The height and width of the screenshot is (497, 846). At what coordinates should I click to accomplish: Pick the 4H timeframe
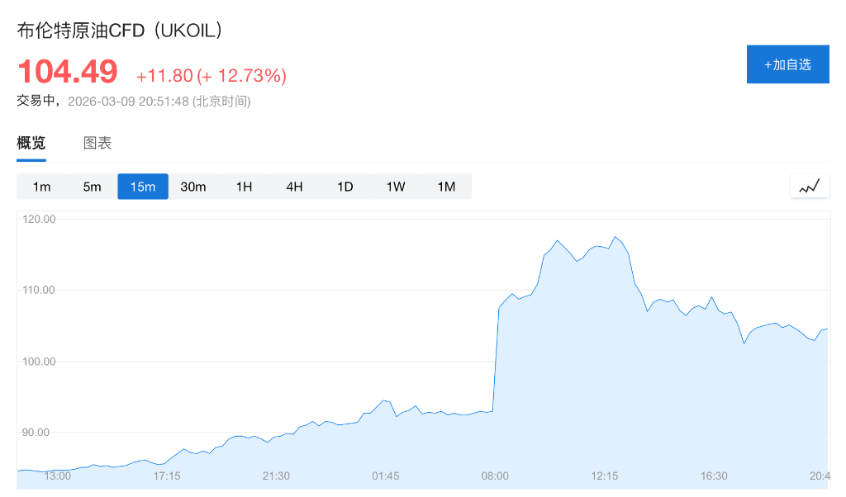pyautogui.click(x=295, y=187)
